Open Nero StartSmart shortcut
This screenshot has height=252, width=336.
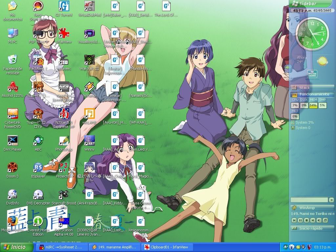(38, 7)
